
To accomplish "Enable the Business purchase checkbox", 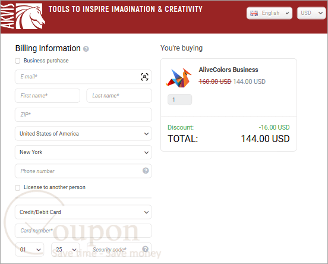I will pyautogui.click(x=18, y=61).
